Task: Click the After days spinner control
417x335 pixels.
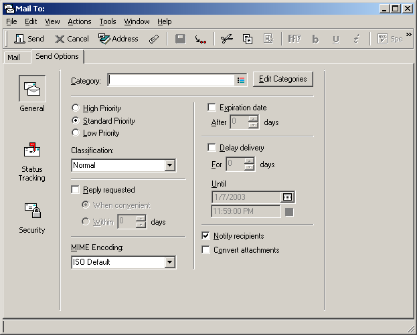Action: (x=254, y=122)
